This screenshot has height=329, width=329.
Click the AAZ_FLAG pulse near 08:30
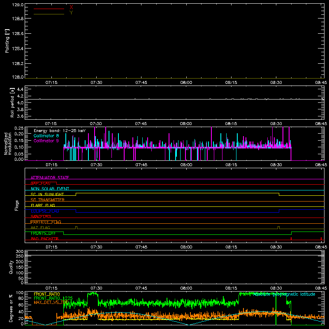[x=278, y=227]
